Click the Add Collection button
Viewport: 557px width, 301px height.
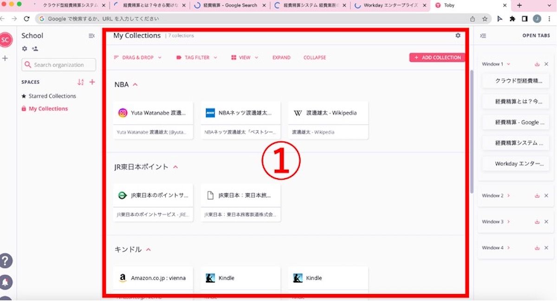pyautogui.click(x=437, y=58)
